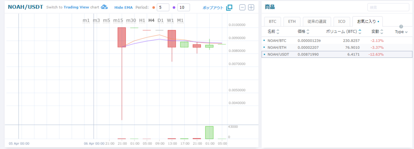Click price 0.000001239 cell
414x149 pixels.
pyautogui.click(x=309, y=41)
